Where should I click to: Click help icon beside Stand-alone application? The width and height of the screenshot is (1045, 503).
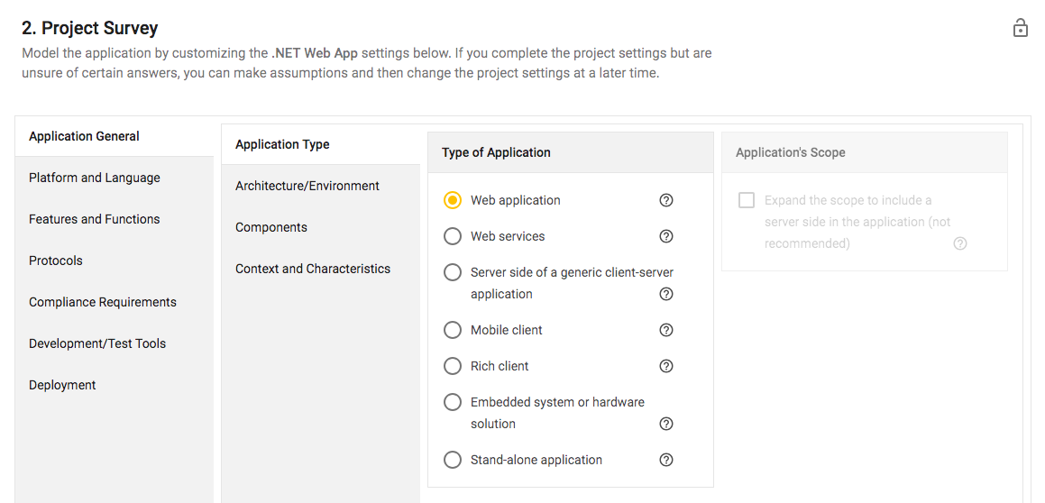pyautogui.click(x=666, y=460)
